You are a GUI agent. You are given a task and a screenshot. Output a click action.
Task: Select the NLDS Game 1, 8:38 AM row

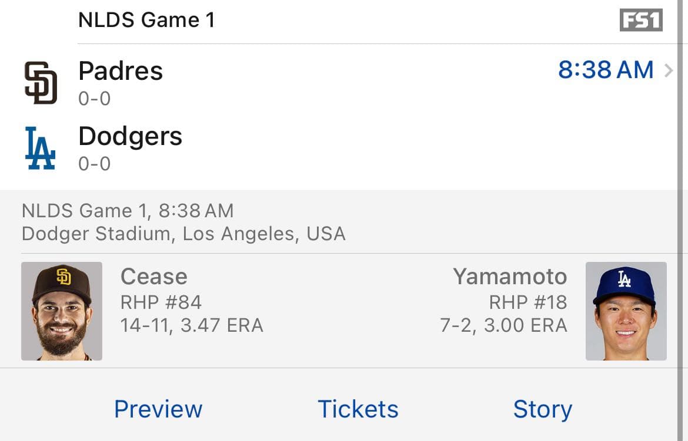coord(127,210)
